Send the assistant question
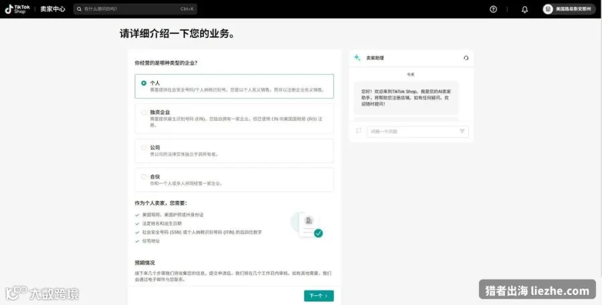Screen dimensions: 602x305 [x=462, y=131]
